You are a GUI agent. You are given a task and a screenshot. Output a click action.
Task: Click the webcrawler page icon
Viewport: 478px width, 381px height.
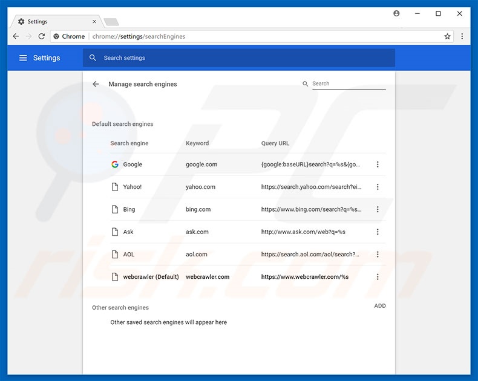click(x=115, y=277)
